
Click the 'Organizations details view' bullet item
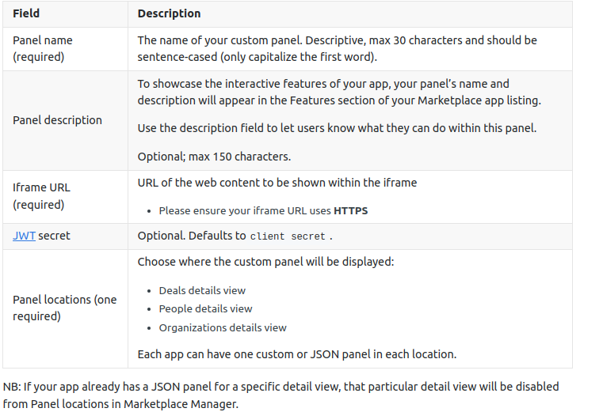tap(223, 327)
